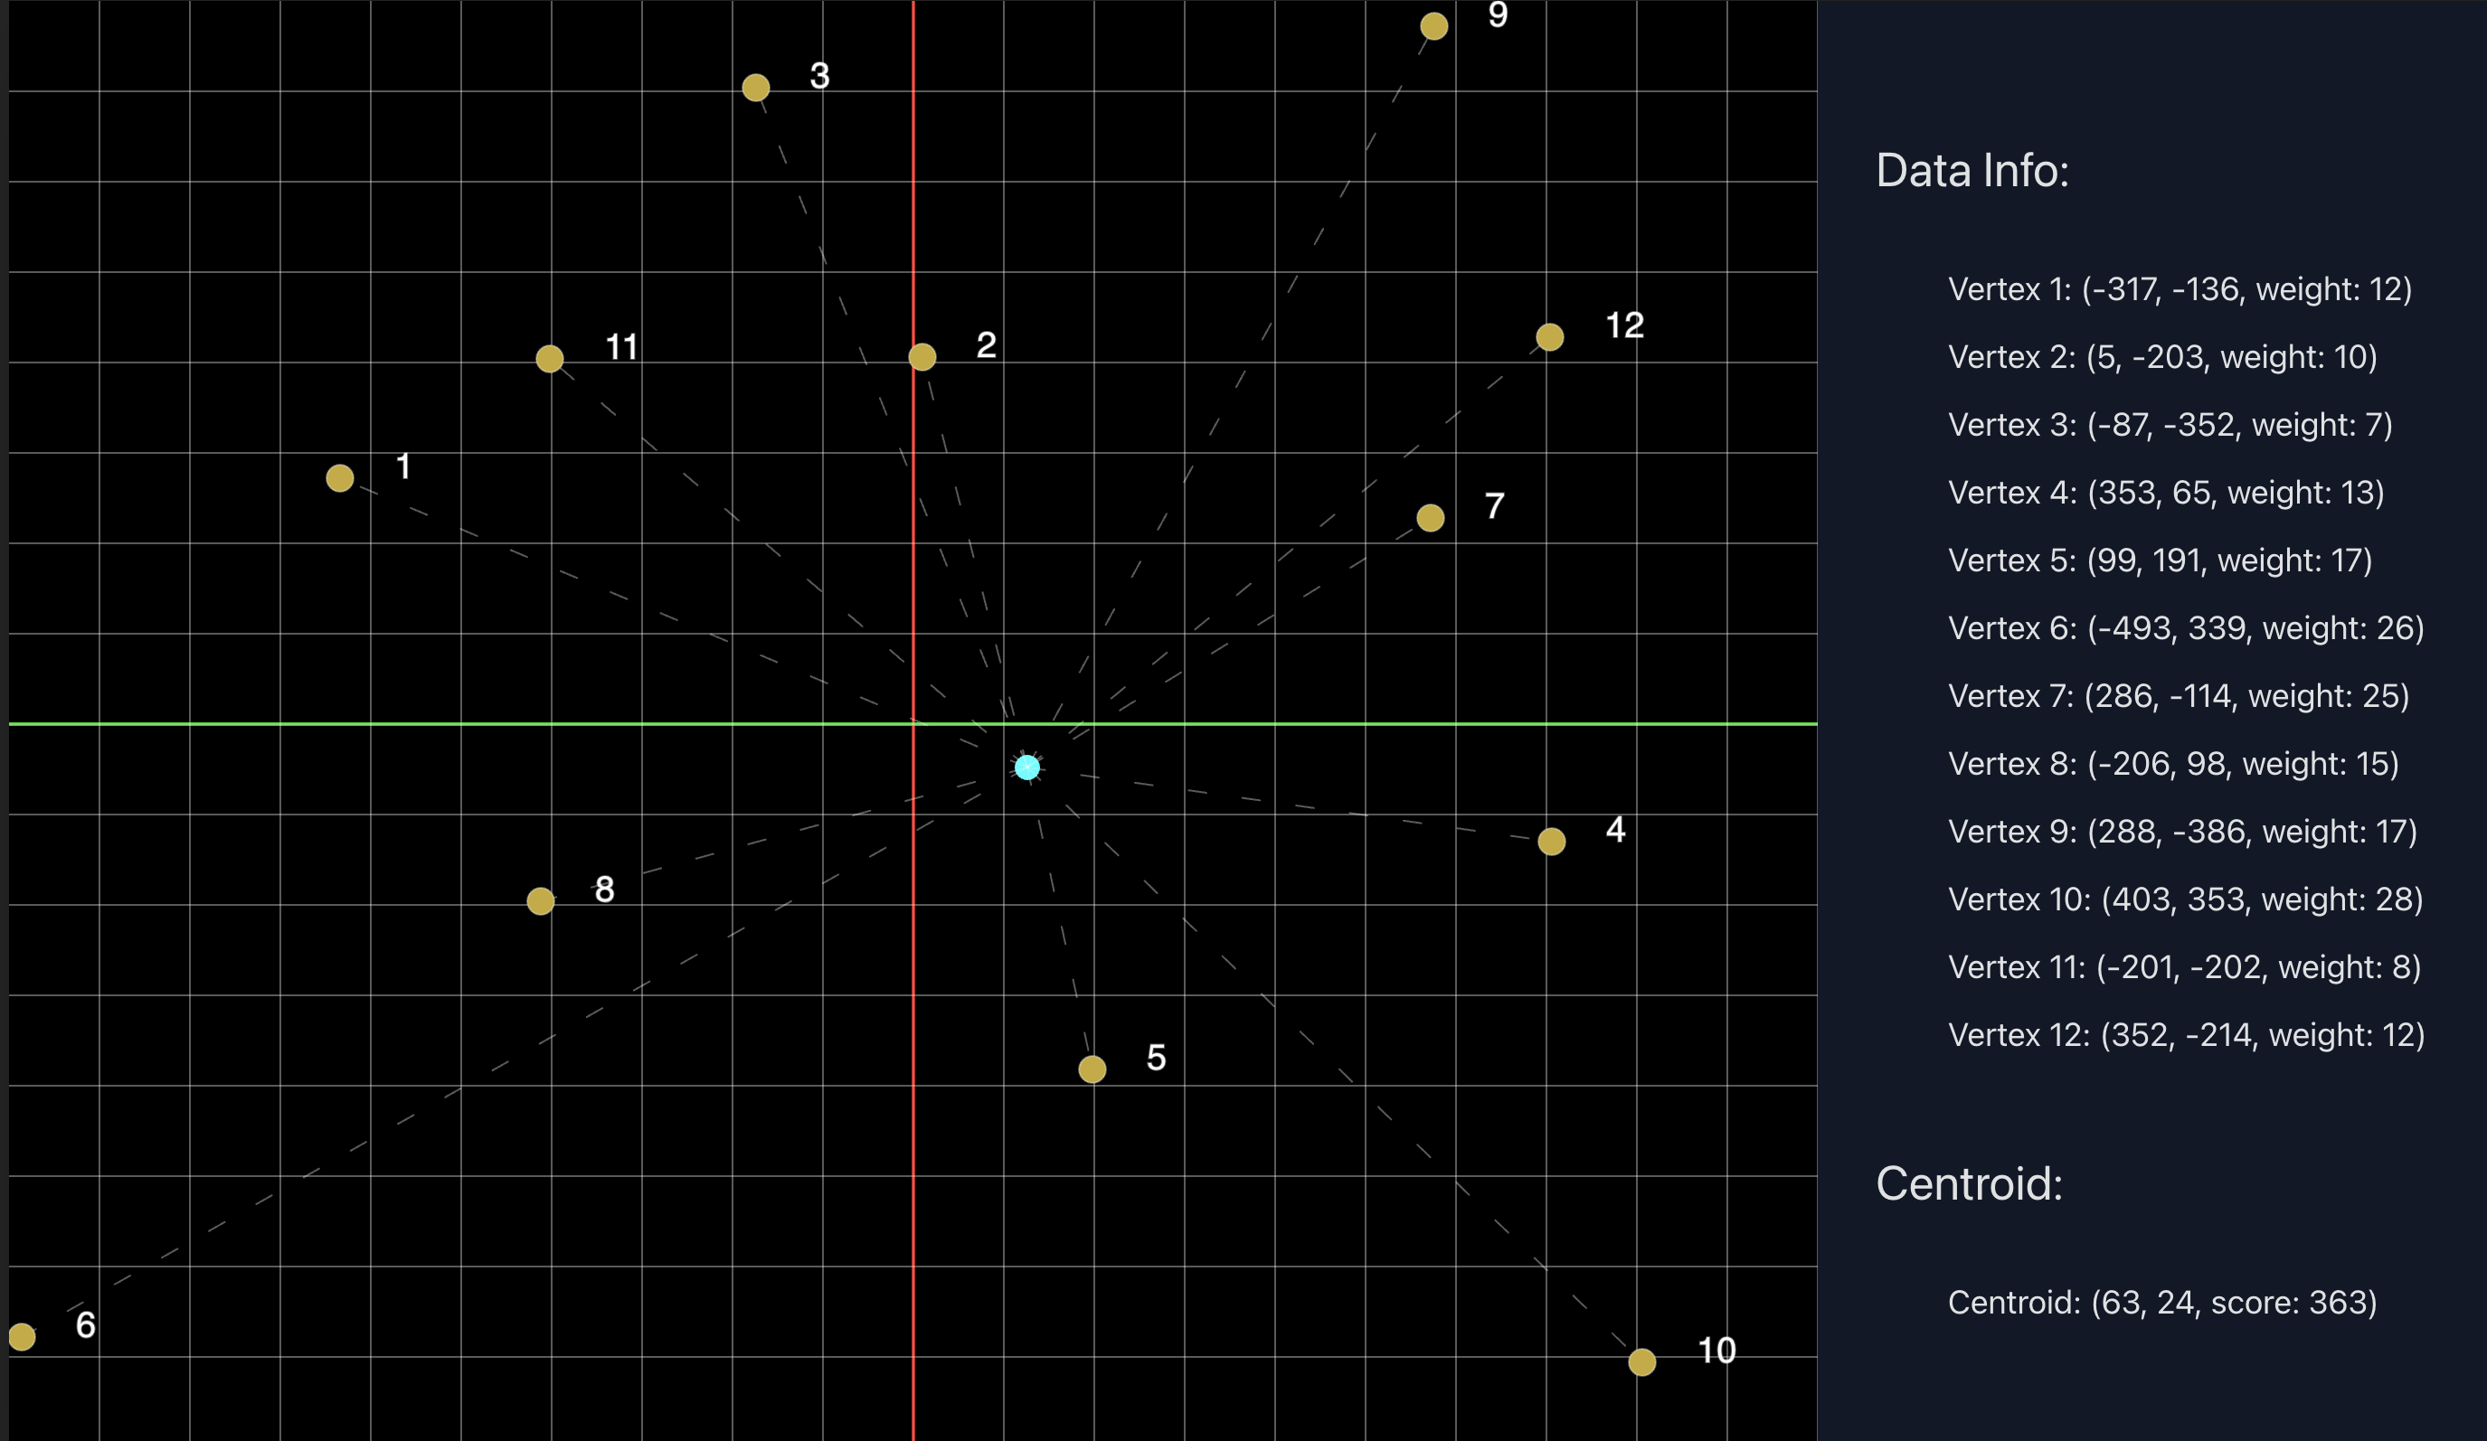The width and height of the screenshot is (2487, 1441).
Task: Click 'Vertex 12: (352, -214, weight: 12)' row
Action: (2186, 1034)
